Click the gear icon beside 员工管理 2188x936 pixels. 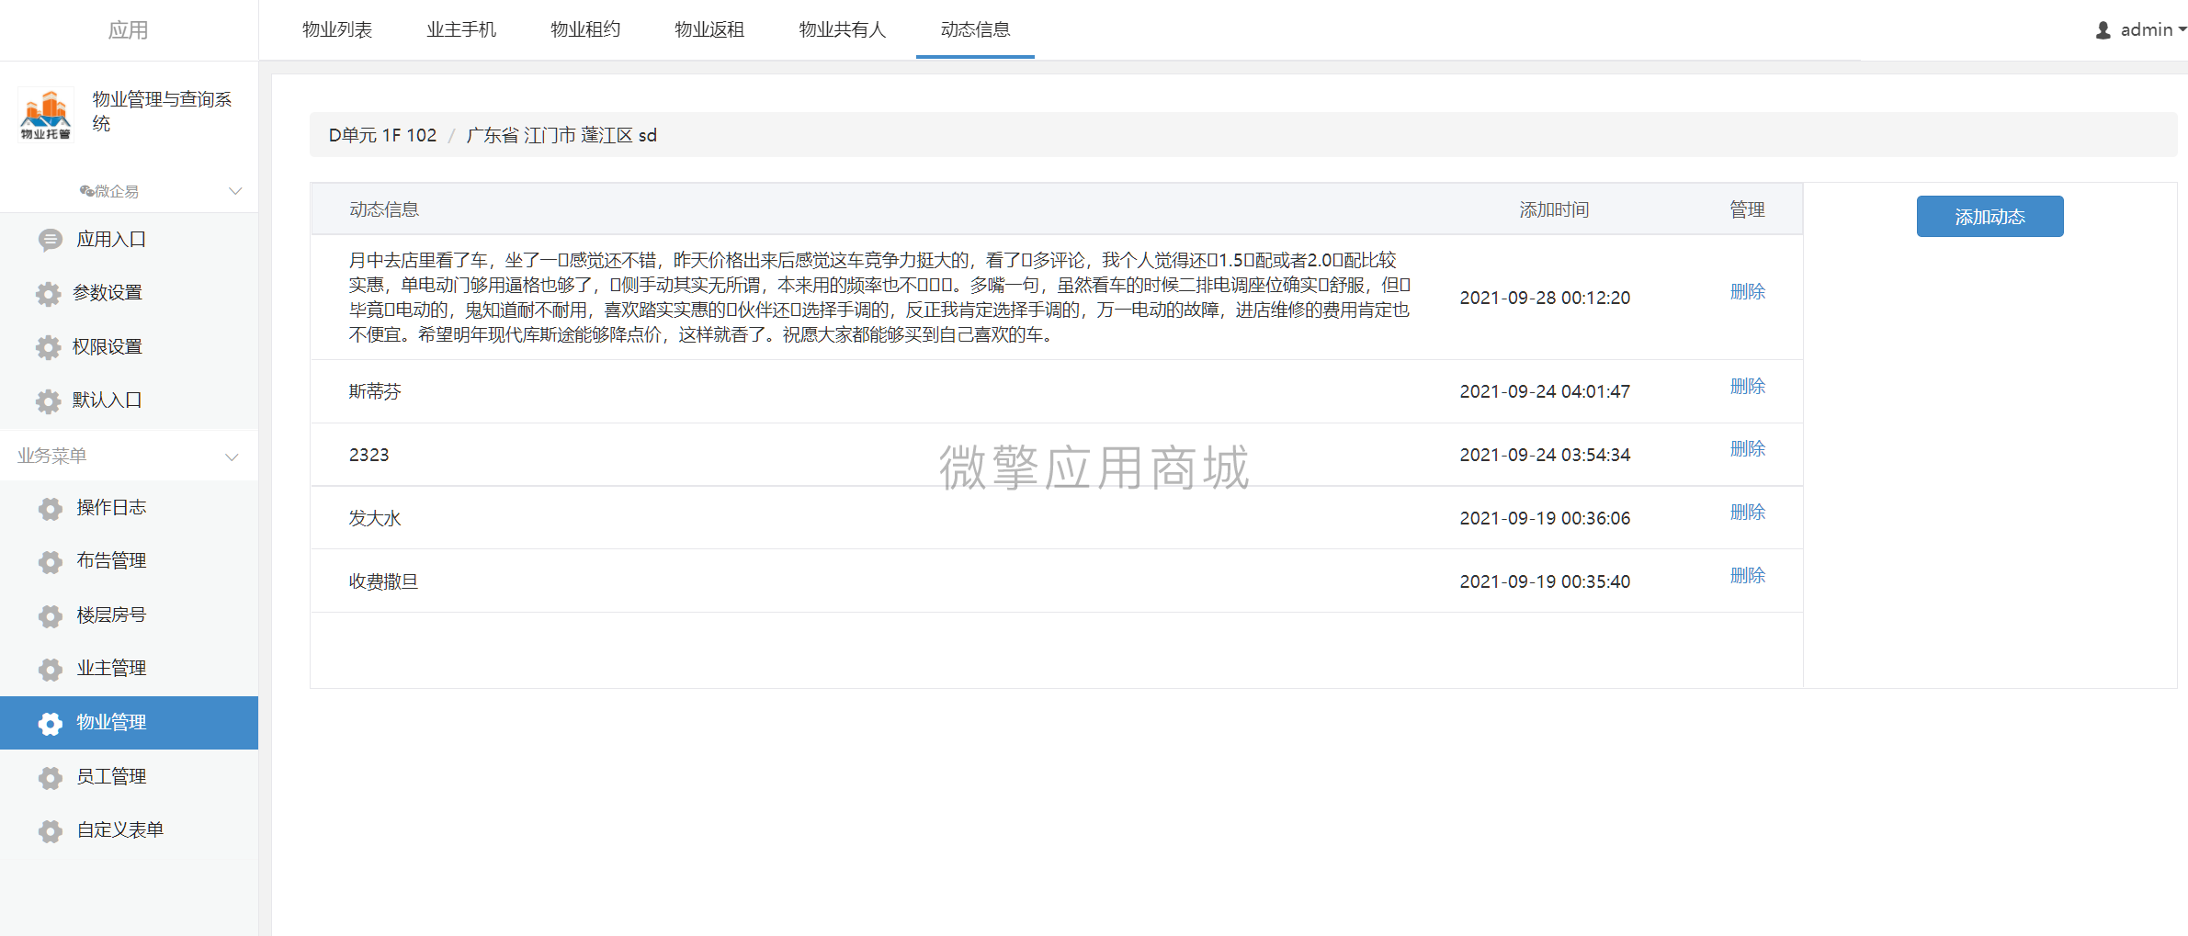pos(51,778)
